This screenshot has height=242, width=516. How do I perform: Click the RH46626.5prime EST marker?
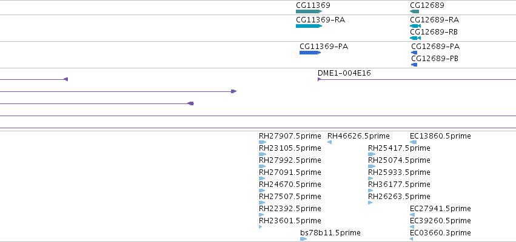point(329,142)
